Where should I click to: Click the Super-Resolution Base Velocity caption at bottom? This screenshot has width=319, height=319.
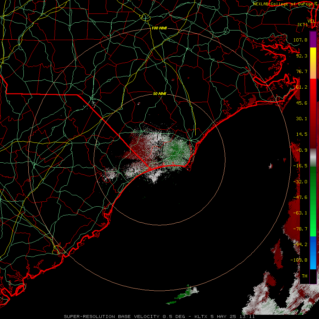coord(159,317)
